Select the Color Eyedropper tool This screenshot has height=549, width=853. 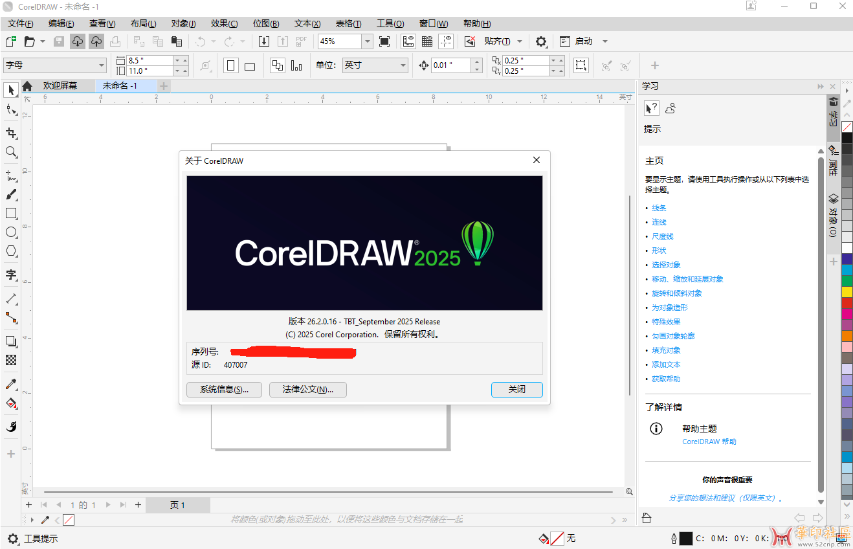tap(11, 384)
